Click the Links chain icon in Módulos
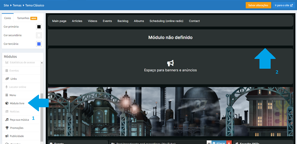The height and width of the screenshot is (144, 297). (x=7, y=79)
